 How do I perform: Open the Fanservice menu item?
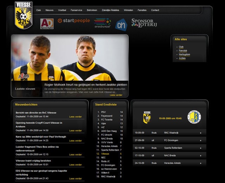(x=76, y=10)
